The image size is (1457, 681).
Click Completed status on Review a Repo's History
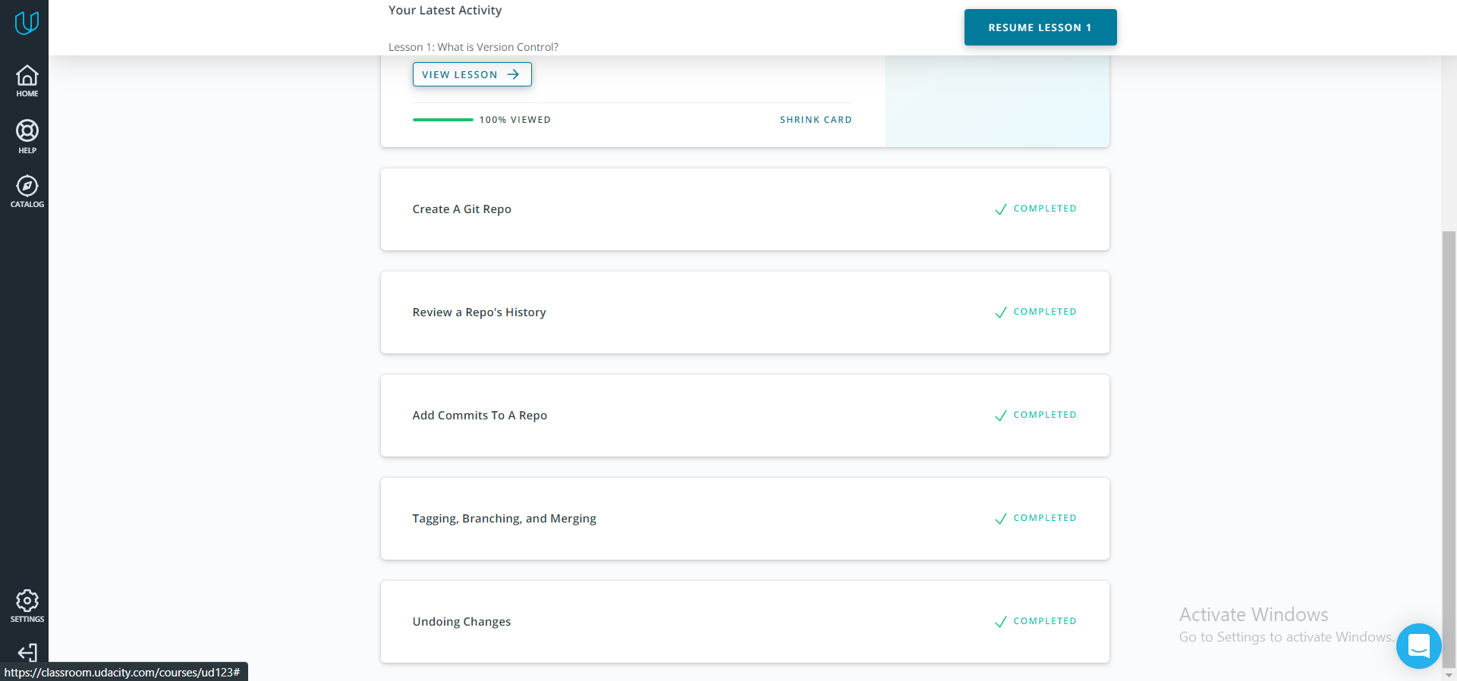point(1035,312)
